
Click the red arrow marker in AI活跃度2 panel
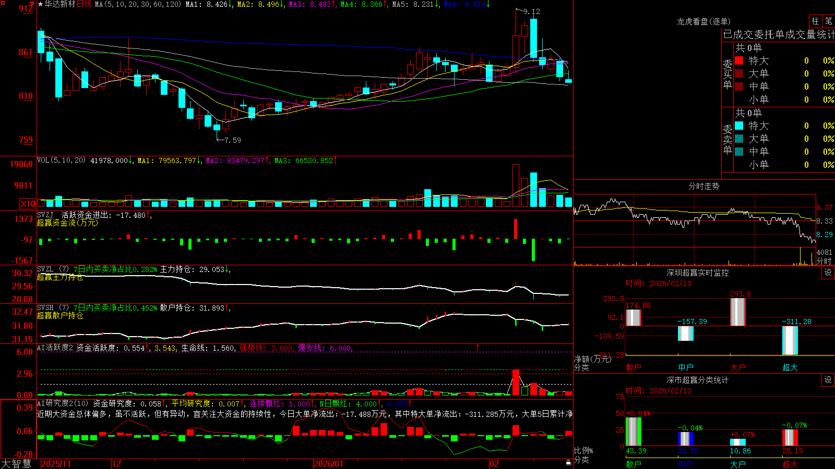pos(478,347)
